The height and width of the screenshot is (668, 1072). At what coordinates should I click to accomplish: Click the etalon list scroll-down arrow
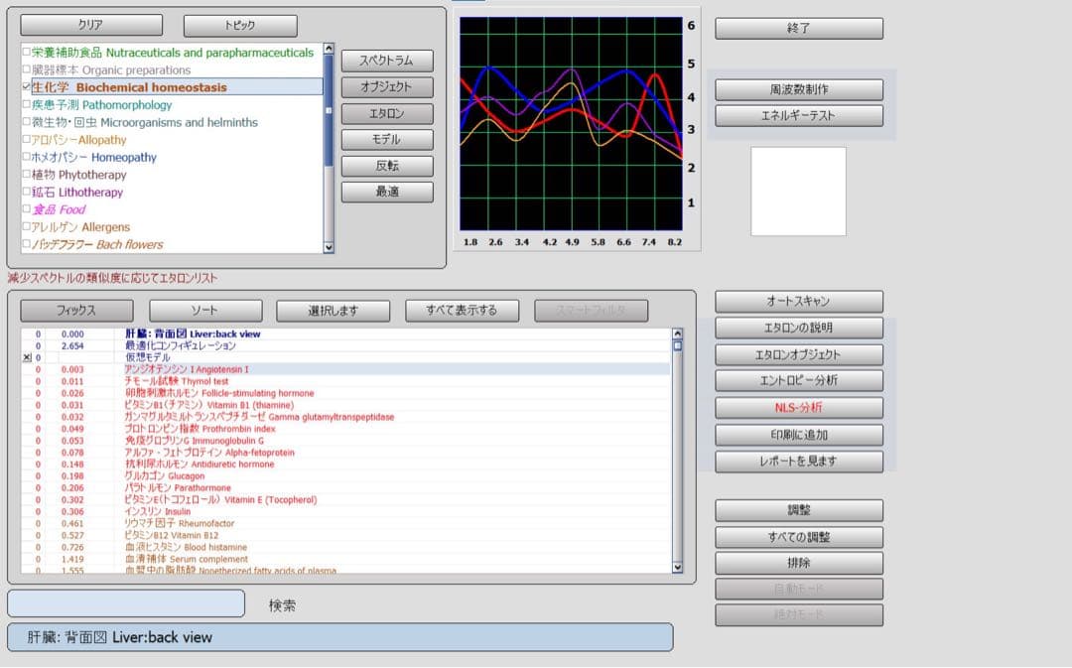678,567
